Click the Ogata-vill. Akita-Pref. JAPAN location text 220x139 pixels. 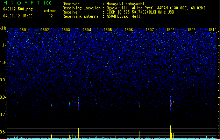[x=156, y=8]
